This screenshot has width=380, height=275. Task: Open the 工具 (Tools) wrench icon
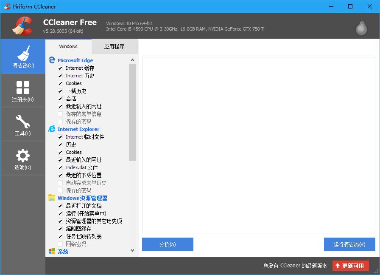pos(23,122)
